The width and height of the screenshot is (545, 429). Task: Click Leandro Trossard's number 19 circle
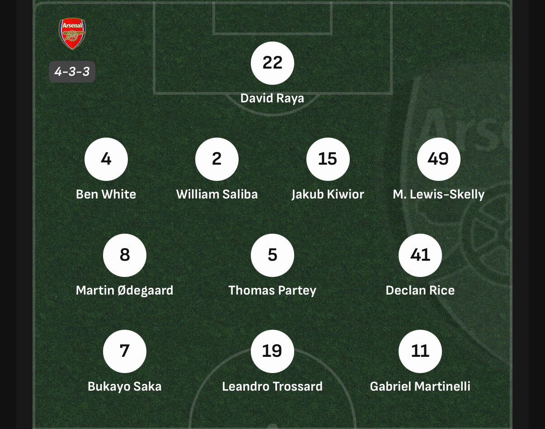[272, 351]
